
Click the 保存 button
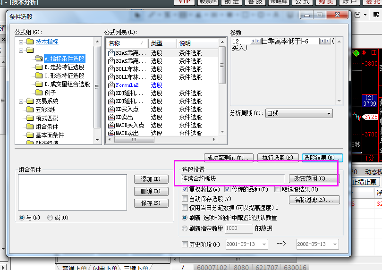pyautogui.click(x=151, y=203)
